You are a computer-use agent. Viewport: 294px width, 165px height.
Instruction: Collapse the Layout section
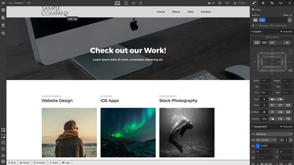(x=256, y=32)
